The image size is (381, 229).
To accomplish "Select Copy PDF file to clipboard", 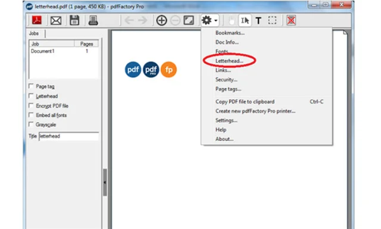I will (245, 102).
